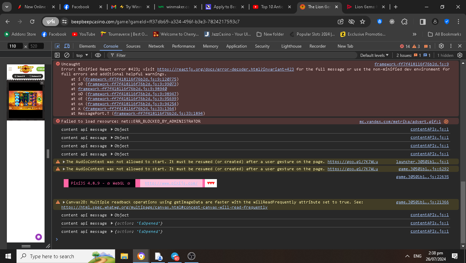Viewport: 466px width, 263px height.
Task: Open the Lighthouse tab
Action: click(x=291, y=46)
